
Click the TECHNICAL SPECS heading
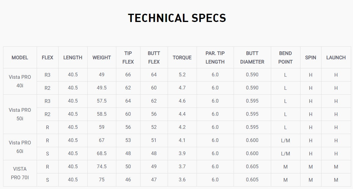[177, 18]
